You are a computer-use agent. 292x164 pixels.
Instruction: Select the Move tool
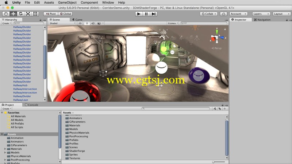13,14
